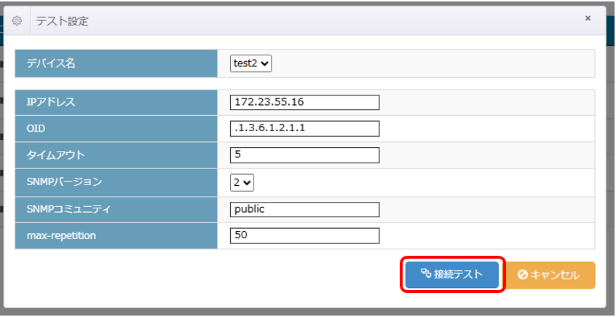Click the IPアドレス label
The height and width of the screenshot is (317, 616).
point(50,102)
